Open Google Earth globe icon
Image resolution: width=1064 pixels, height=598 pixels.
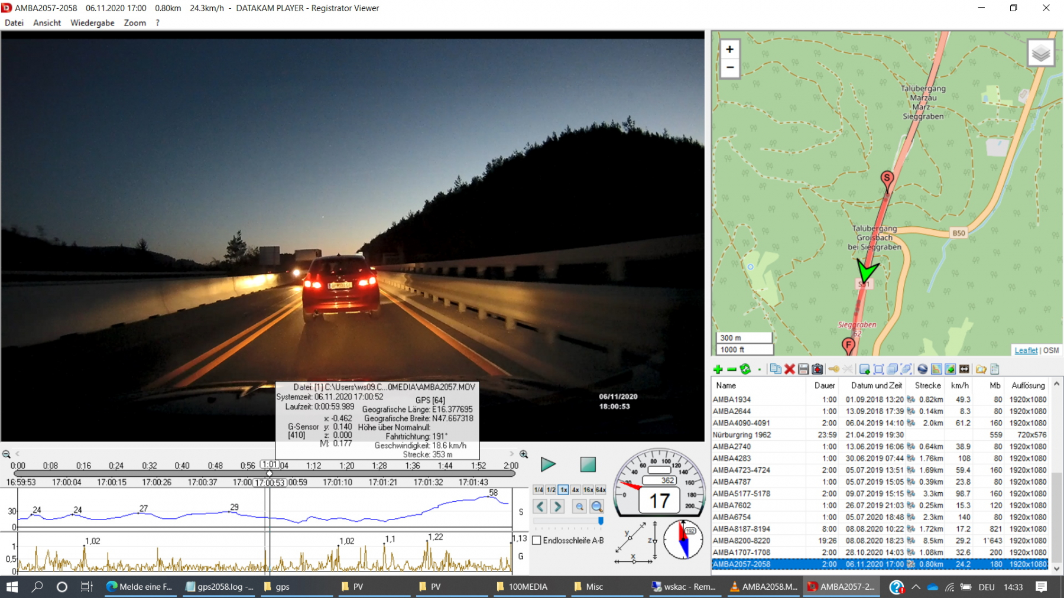point(922,369)
